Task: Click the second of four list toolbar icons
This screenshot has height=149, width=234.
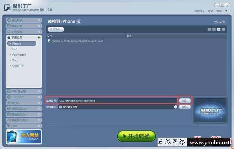Action: click(214, 29)
